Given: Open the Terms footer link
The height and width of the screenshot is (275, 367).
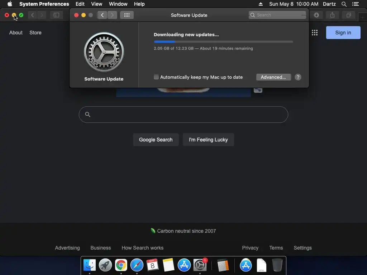Looking at the screenshot, I should pyautogui.click(x=276, y=248).
